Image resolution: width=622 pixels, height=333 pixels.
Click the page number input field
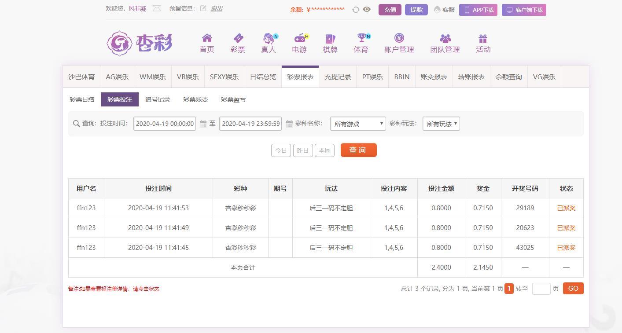point(541,289)
